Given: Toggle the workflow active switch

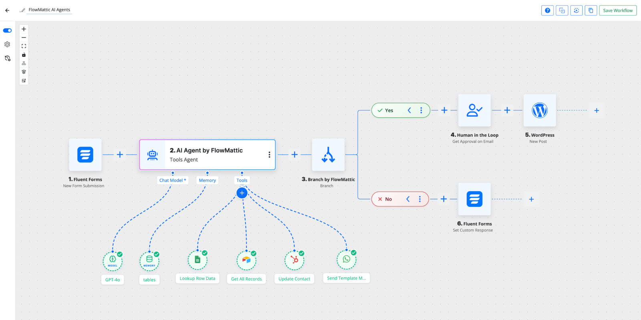Looking at the screenshot, I should click(7, 30).
